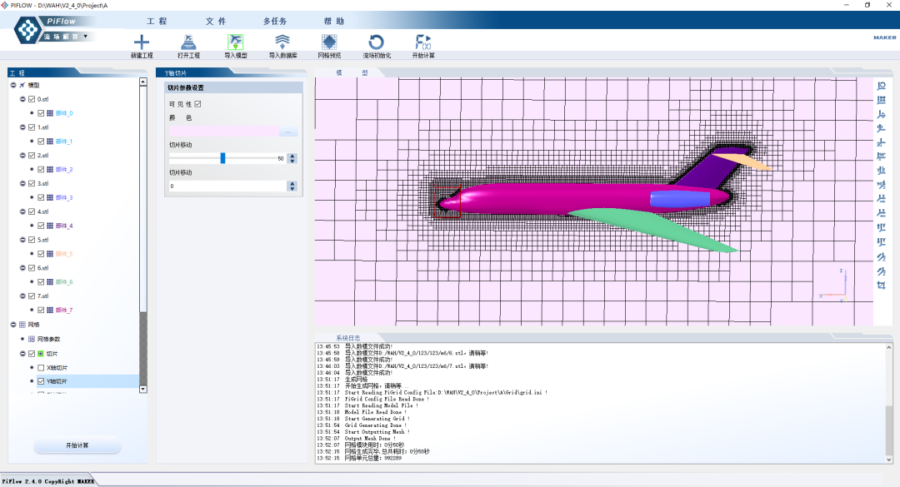Viewport: 900px width, 487px height.
Task: Click the 导入数据库 (Import Database) icon
Action: (282, 42)
